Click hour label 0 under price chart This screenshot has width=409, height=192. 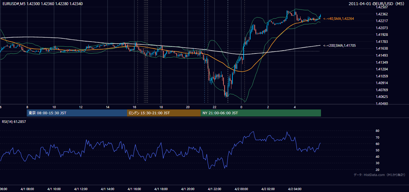pyautogui.click(x=241, y=107)
